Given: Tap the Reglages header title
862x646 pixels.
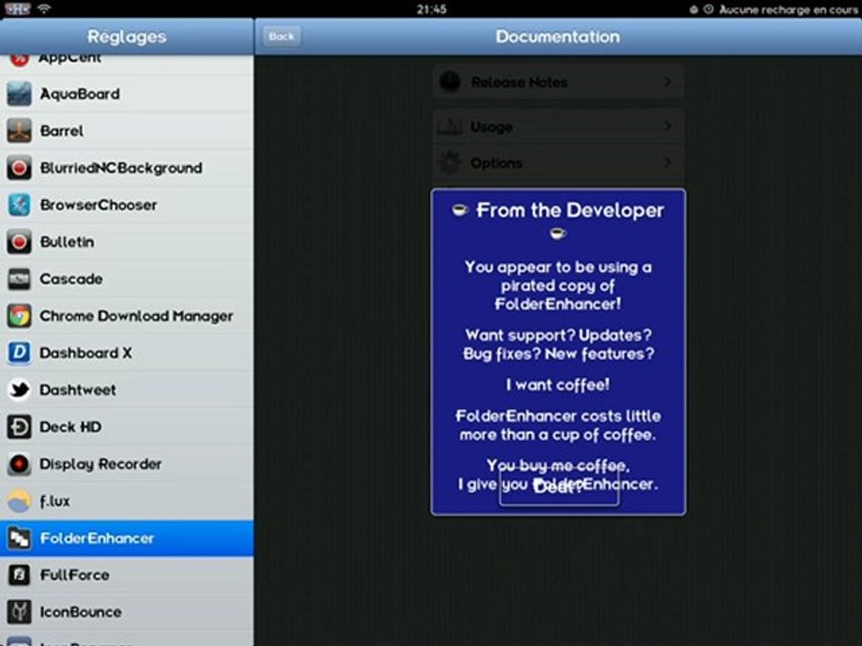Looking at the screenshot, I should coord(127,36).
